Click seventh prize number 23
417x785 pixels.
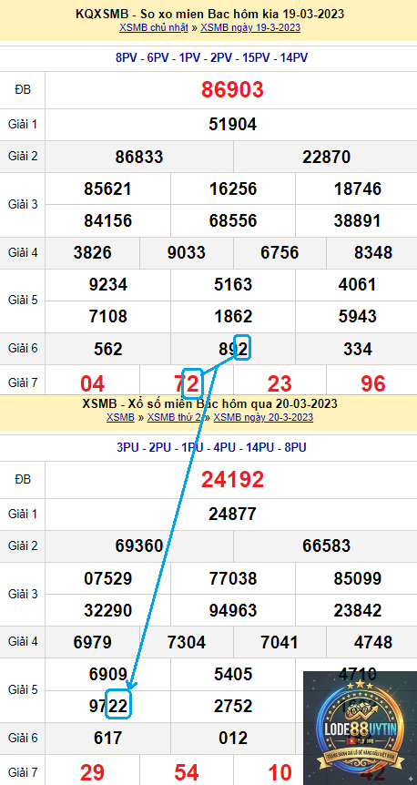pyautogui.click(x=280, y=383)
